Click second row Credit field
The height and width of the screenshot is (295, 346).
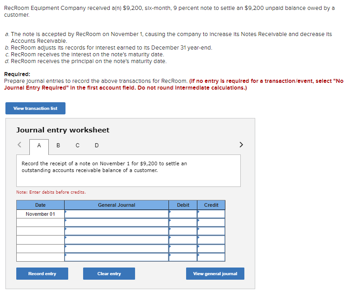(211, 222)
